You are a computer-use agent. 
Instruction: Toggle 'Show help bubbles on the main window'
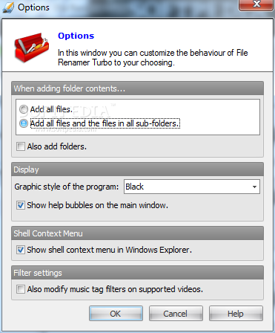21,205
